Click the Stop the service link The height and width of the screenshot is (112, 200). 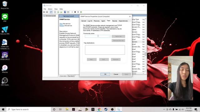point(61,24)
